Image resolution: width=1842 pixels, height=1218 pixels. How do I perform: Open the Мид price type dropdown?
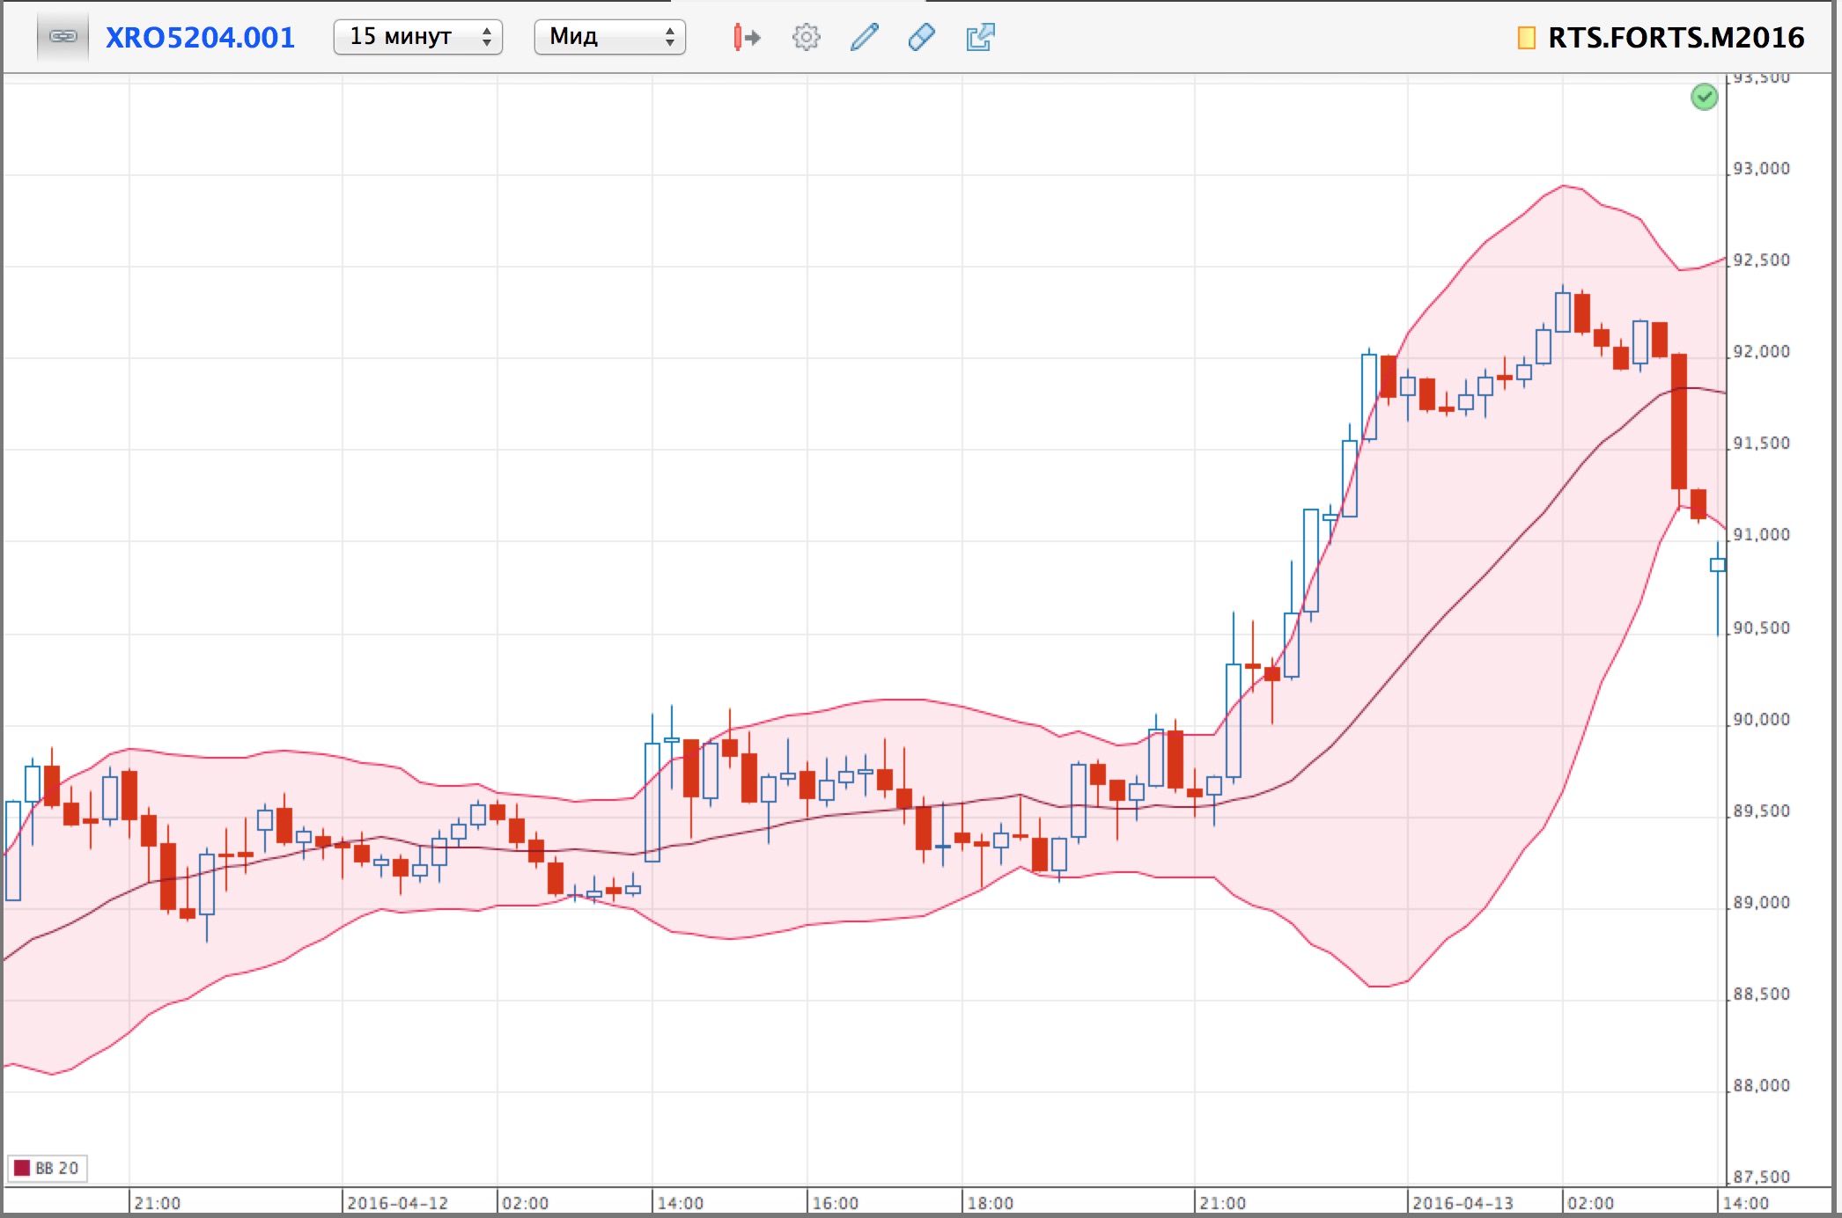coord(608,37)
